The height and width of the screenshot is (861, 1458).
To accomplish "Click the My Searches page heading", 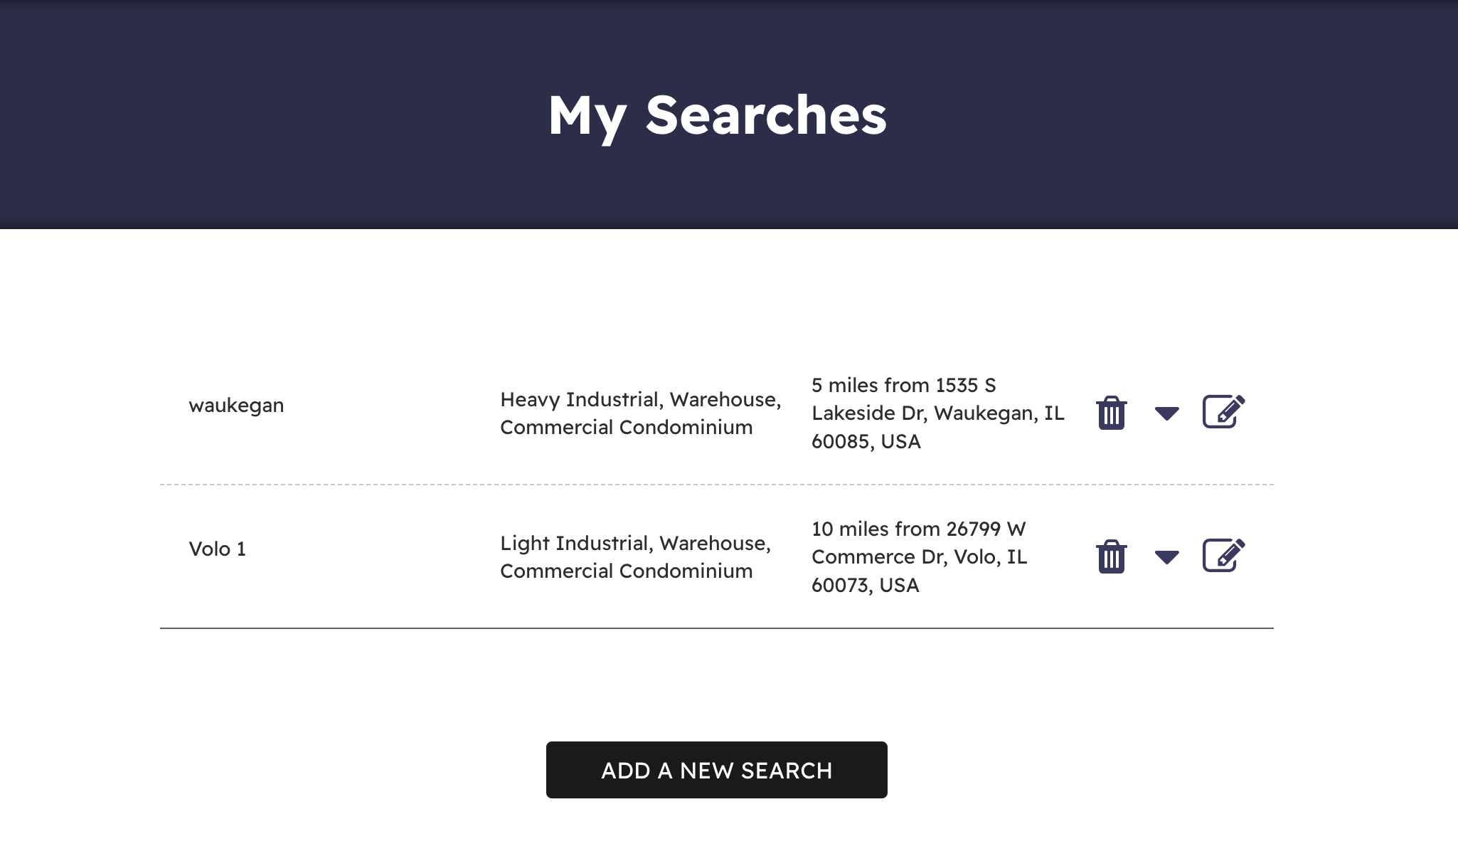I will click(x=717, y=115).
